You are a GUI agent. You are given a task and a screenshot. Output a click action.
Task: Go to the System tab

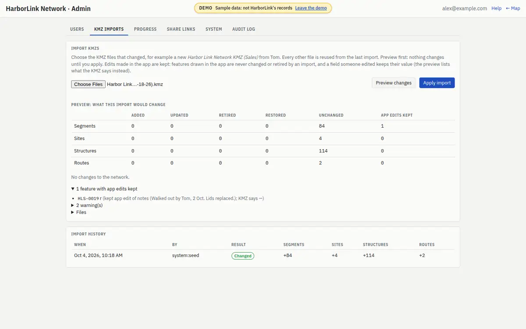(213, 29)
